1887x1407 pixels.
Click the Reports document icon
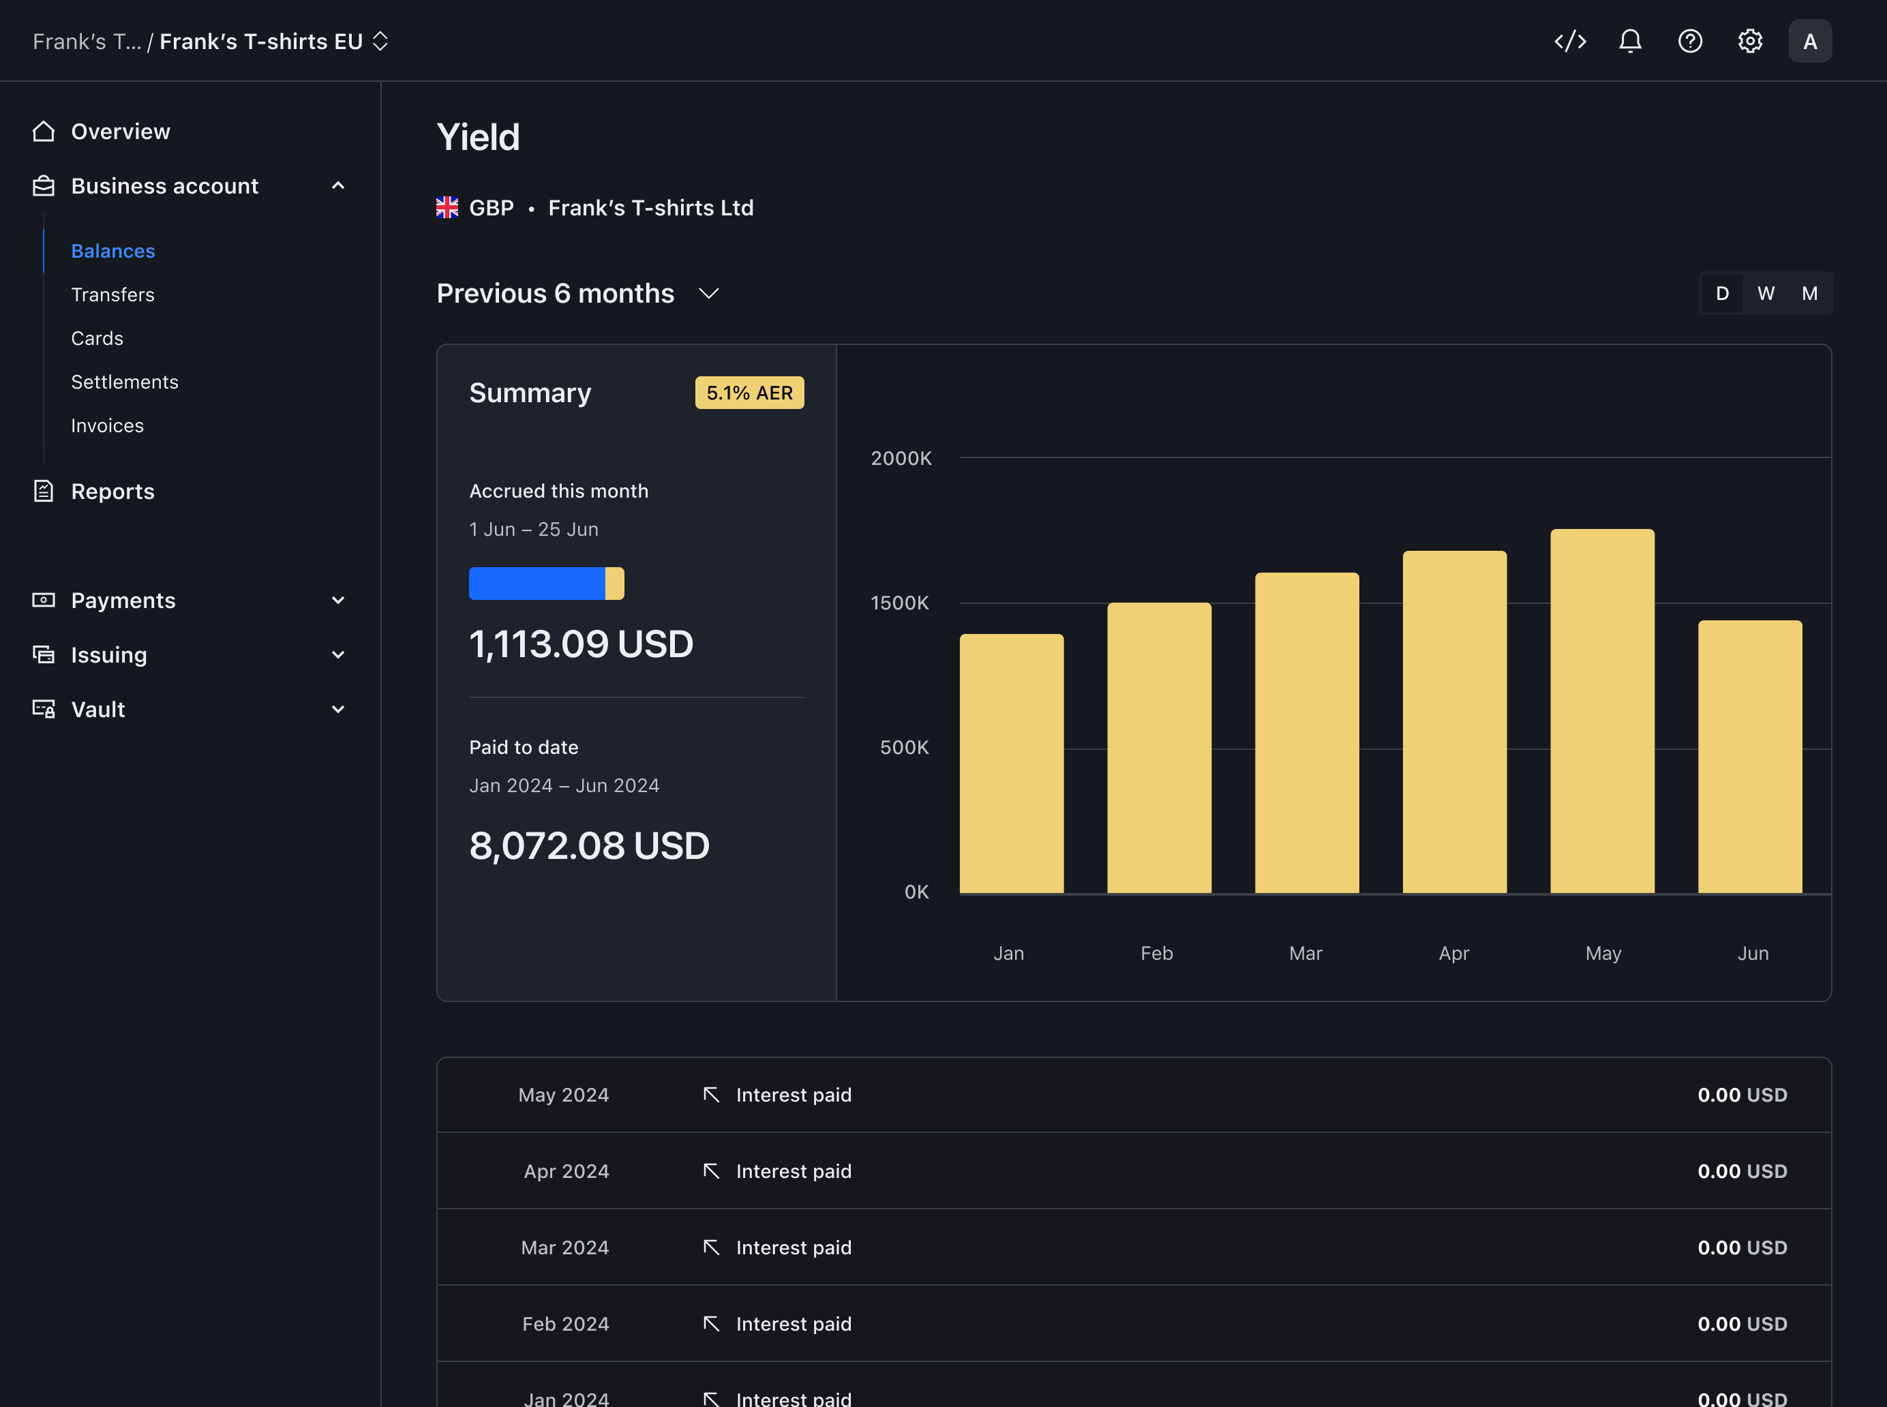44,491
